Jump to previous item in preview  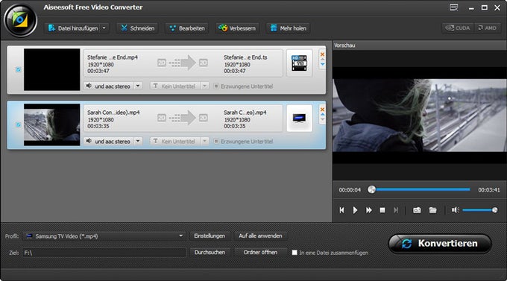click(341, 210)
